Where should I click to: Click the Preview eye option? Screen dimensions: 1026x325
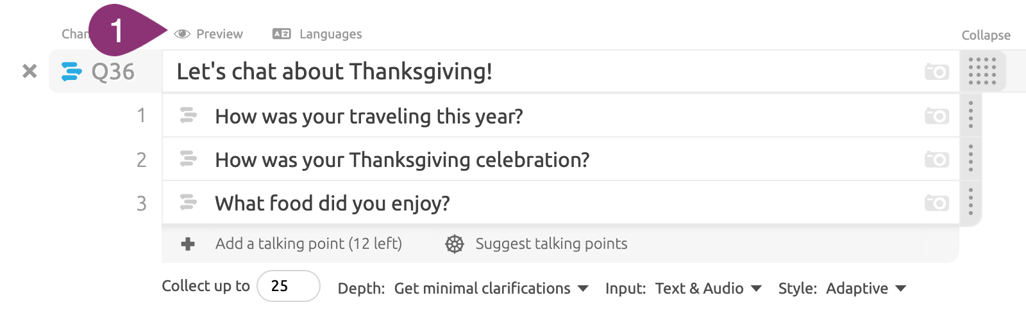pyautogui.click(x=208, y=34)
